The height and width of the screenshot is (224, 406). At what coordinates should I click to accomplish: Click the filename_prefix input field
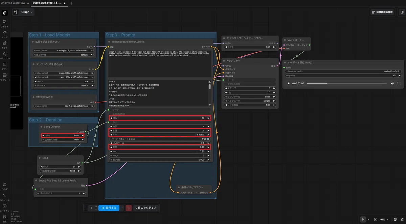[x=344, y=72]
